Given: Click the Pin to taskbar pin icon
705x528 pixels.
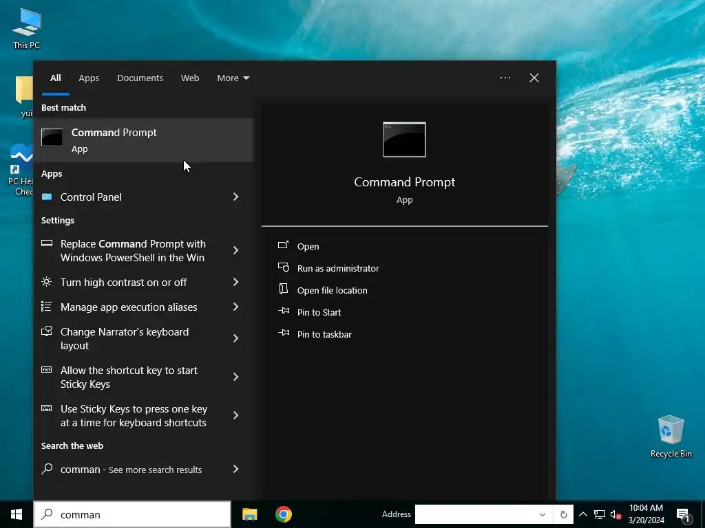Looking at the screenshot, I should point(284,333).
